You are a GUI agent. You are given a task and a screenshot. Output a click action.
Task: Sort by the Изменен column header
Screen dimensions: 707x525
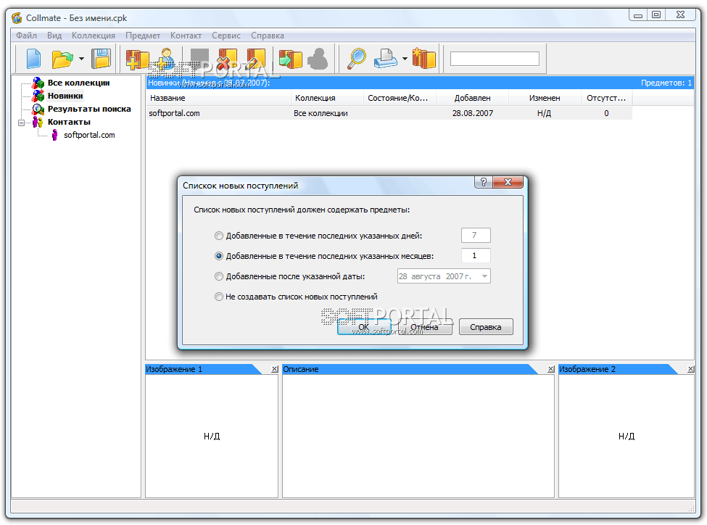point(545,98)
